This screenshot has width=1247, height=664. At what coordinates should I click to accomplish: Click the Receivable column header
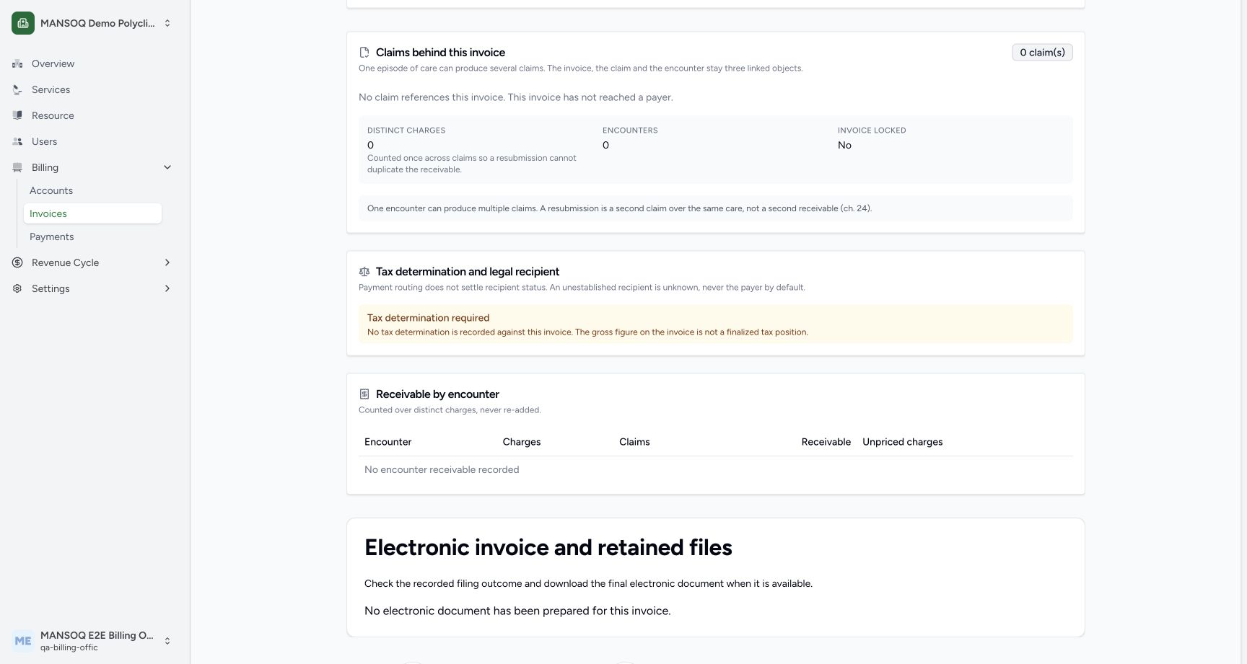(826, 442)
